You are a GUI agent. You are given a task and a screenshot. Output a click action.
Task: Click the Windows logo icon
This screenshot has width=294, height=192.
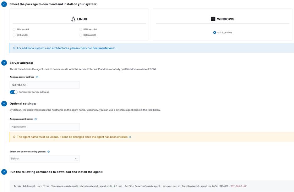tap(213, 19)
